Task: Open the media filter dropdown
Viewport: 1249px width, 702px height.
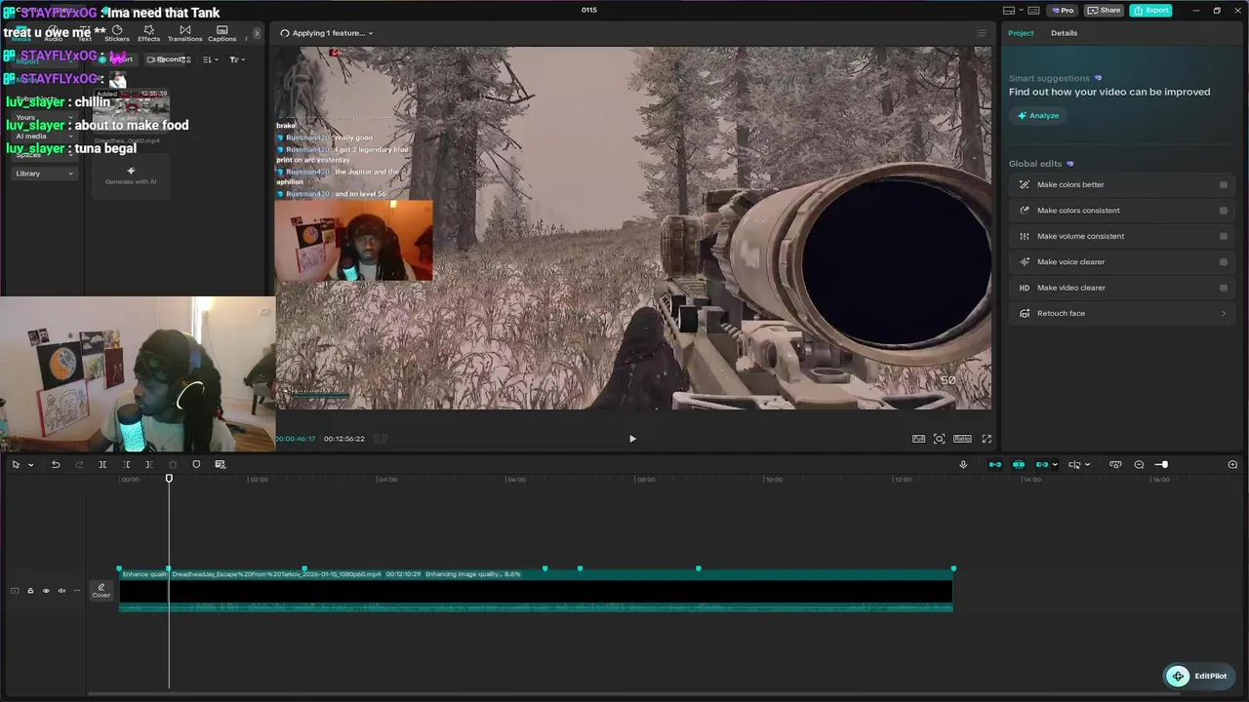Action: point(236,59)
